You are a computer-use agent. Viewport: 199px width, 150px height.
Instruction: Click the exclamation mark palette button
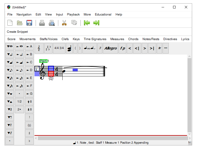point(29,117)
